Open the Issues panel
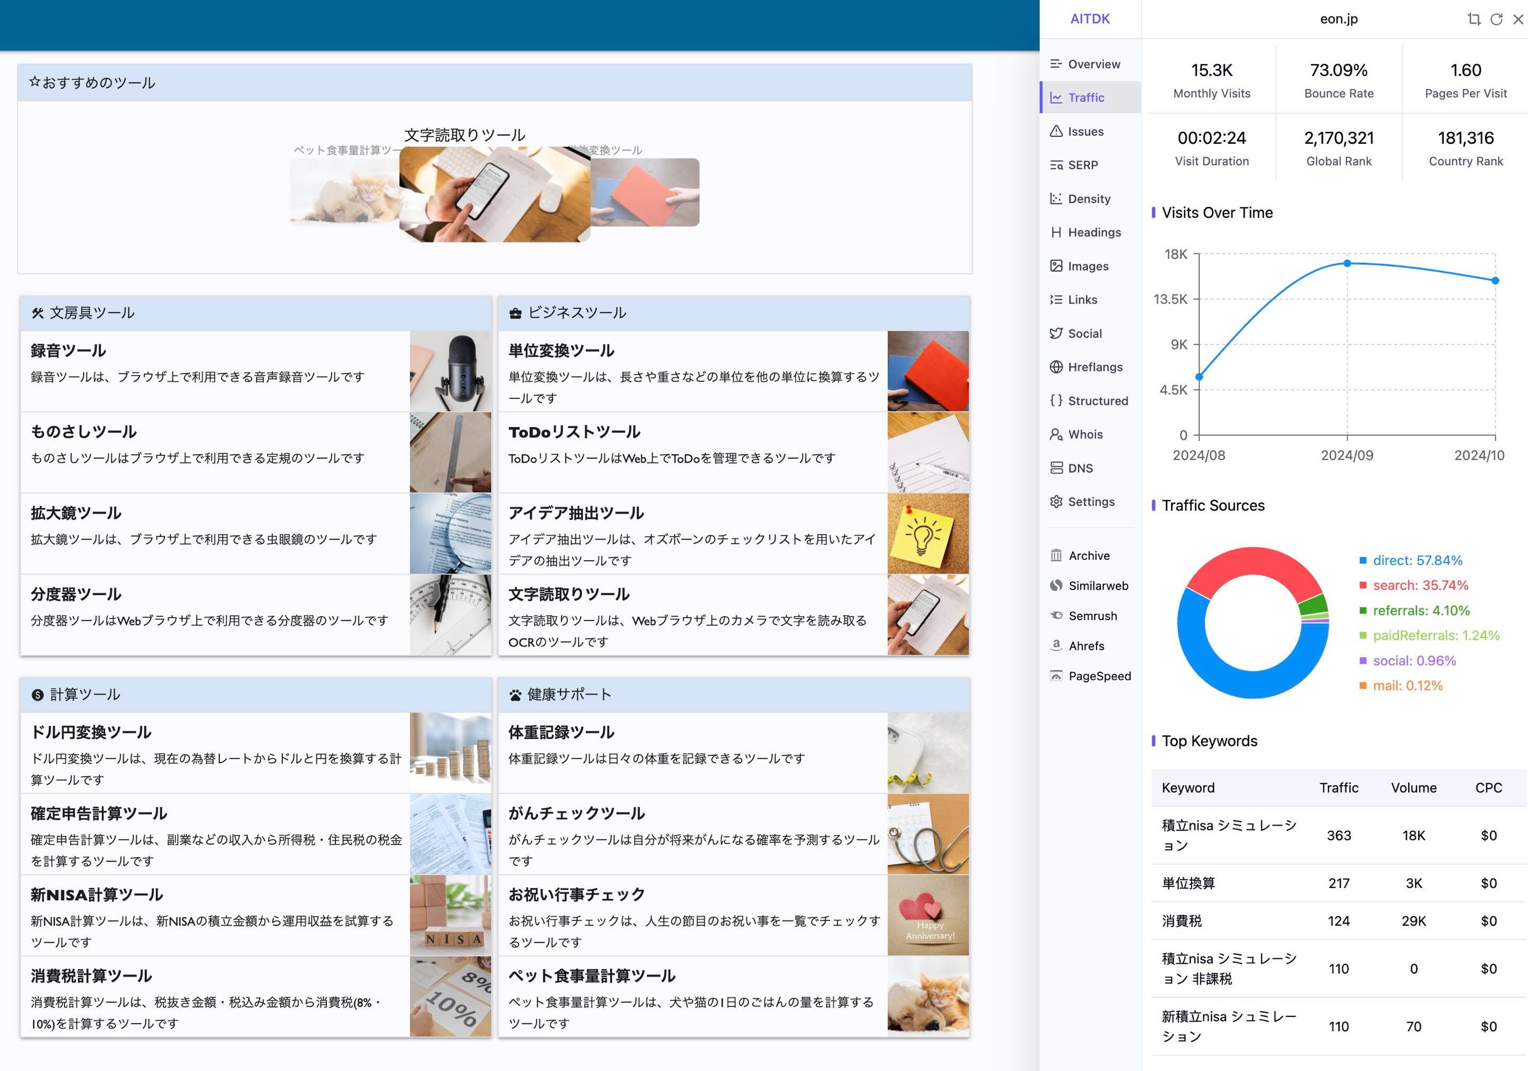The image size is (1528, 1071). click(x=1091, y=132)
